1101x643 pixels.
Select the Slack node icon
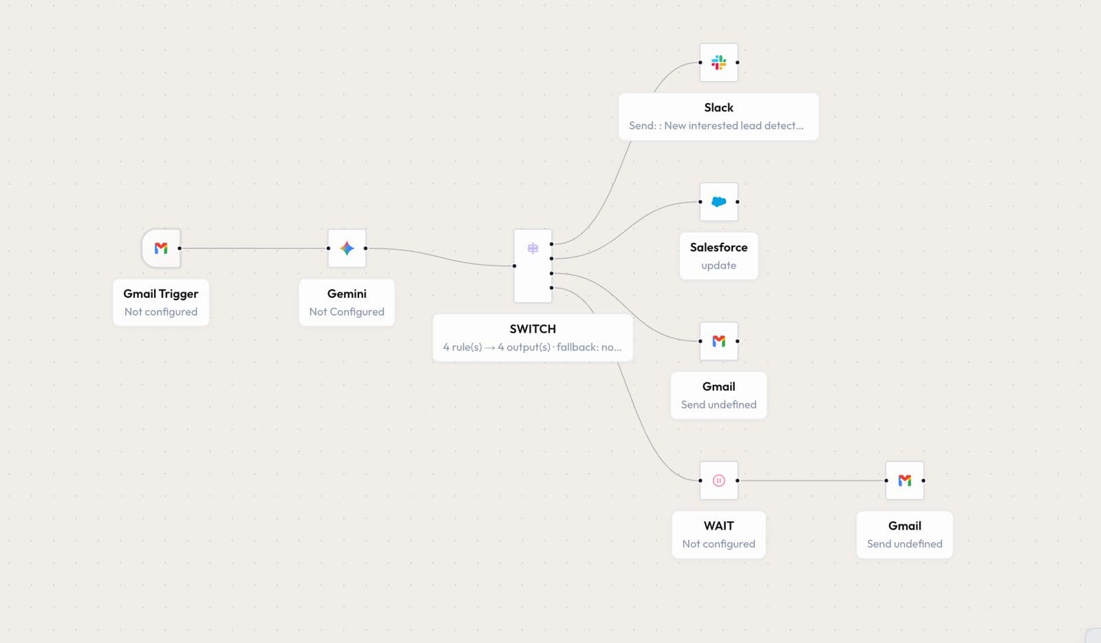(x=718, y=63)
